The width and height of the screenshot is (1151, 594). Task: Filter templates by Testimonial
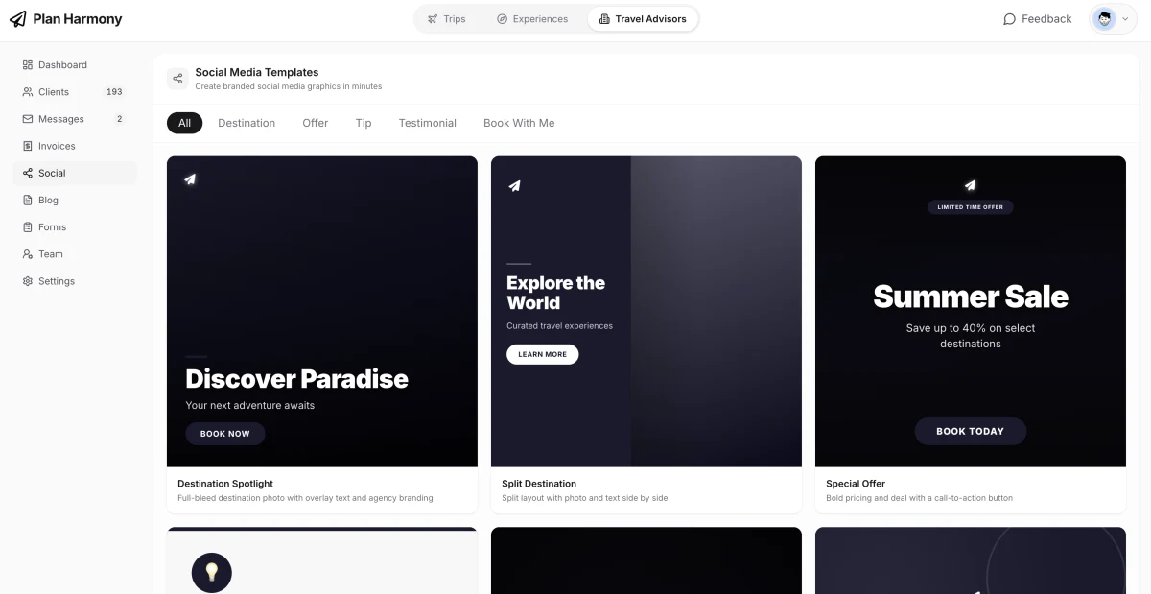click(428, 123)
